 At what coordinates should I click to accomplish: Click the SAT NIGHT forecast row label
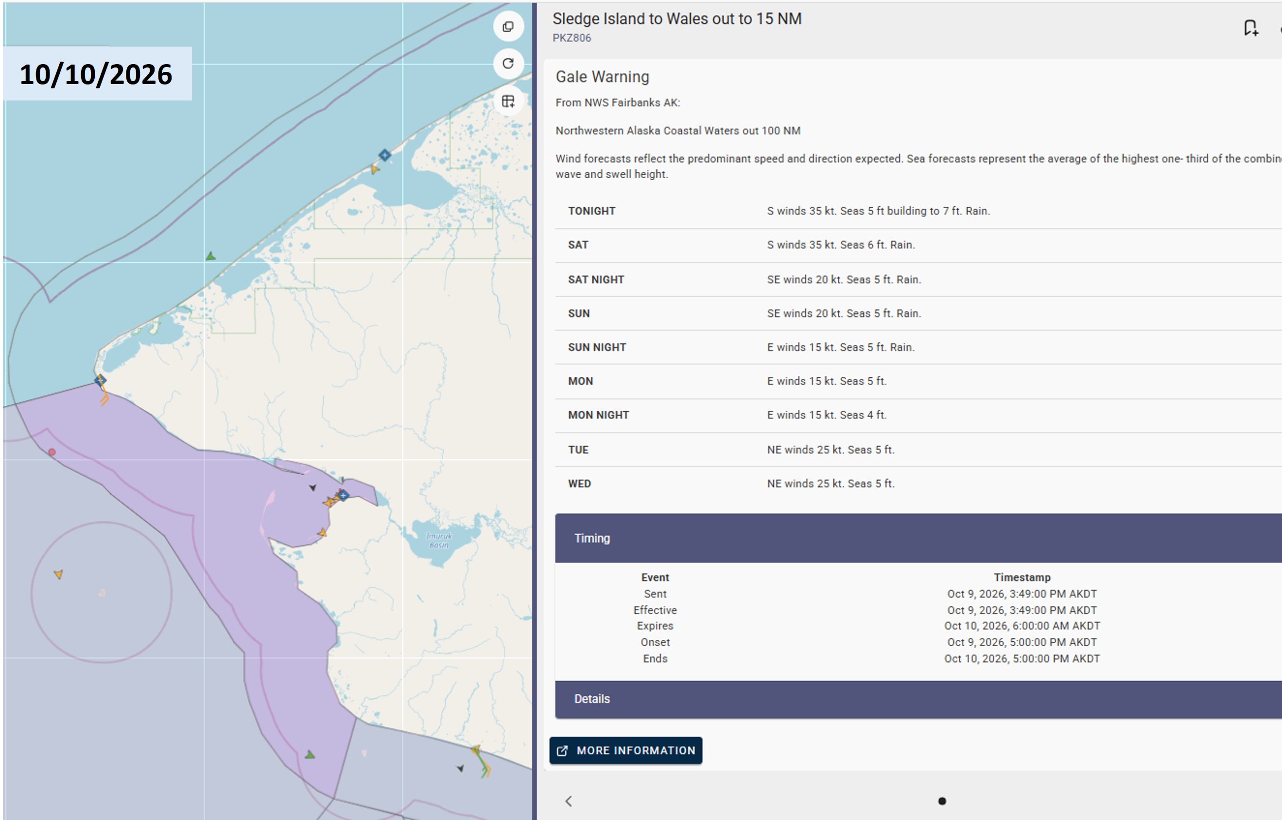point(596,280)
